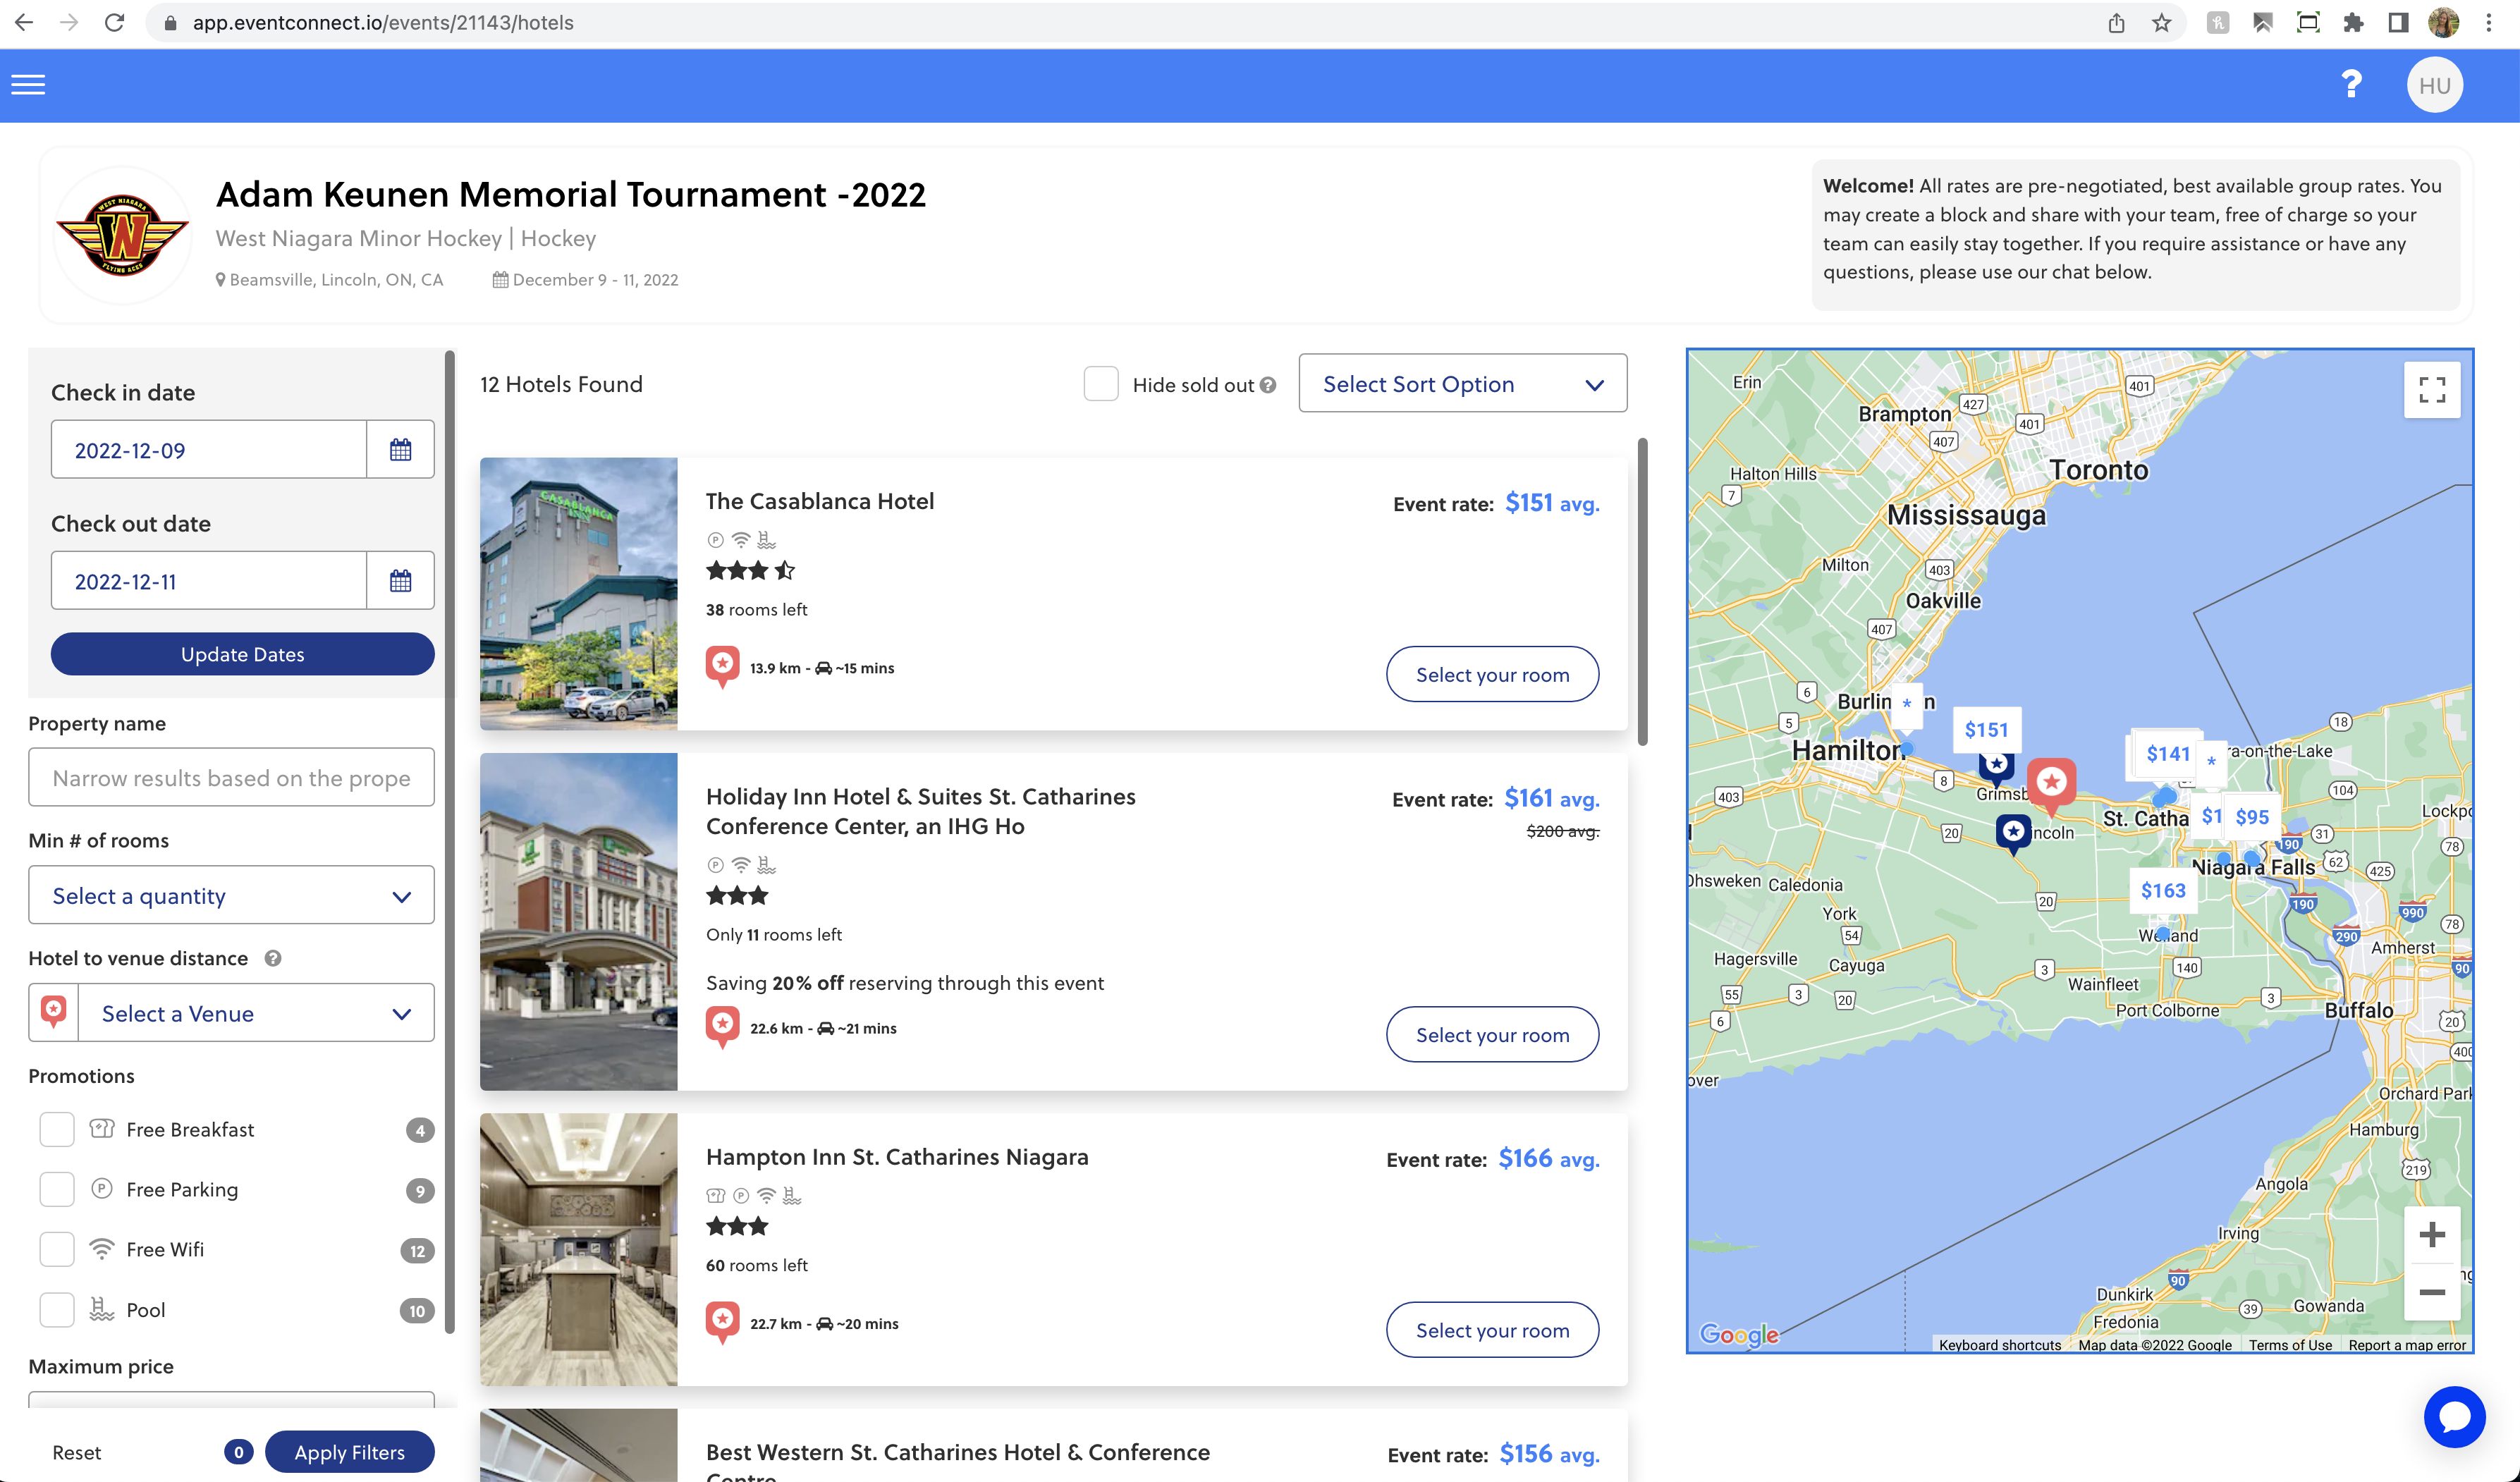2520x1482 pixels.
Task: Reload the browser page
Action: pyautogui.click(x=114, y=22)
